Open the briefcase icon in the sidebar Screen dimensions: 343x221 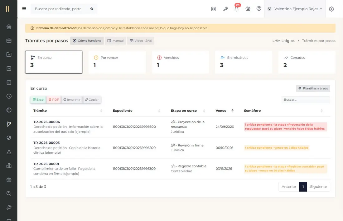coord(9,41)
